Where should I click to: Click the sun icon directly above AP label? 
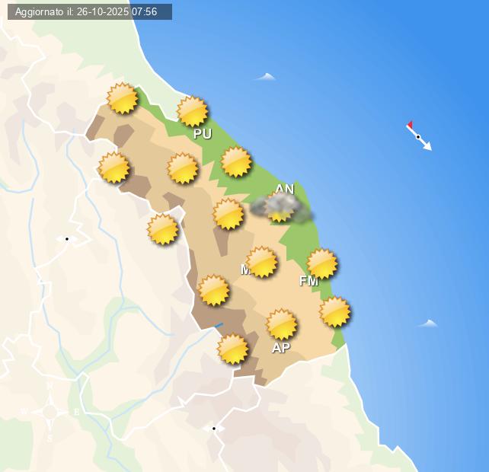coord(282,324)
